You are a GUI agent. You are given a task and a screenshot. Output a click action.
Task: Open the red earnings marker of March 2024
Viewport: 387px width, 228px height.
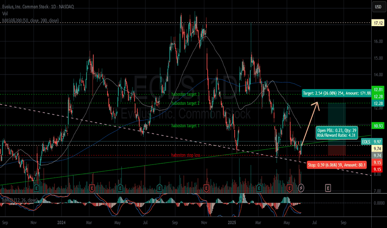[x=92, y=188]
